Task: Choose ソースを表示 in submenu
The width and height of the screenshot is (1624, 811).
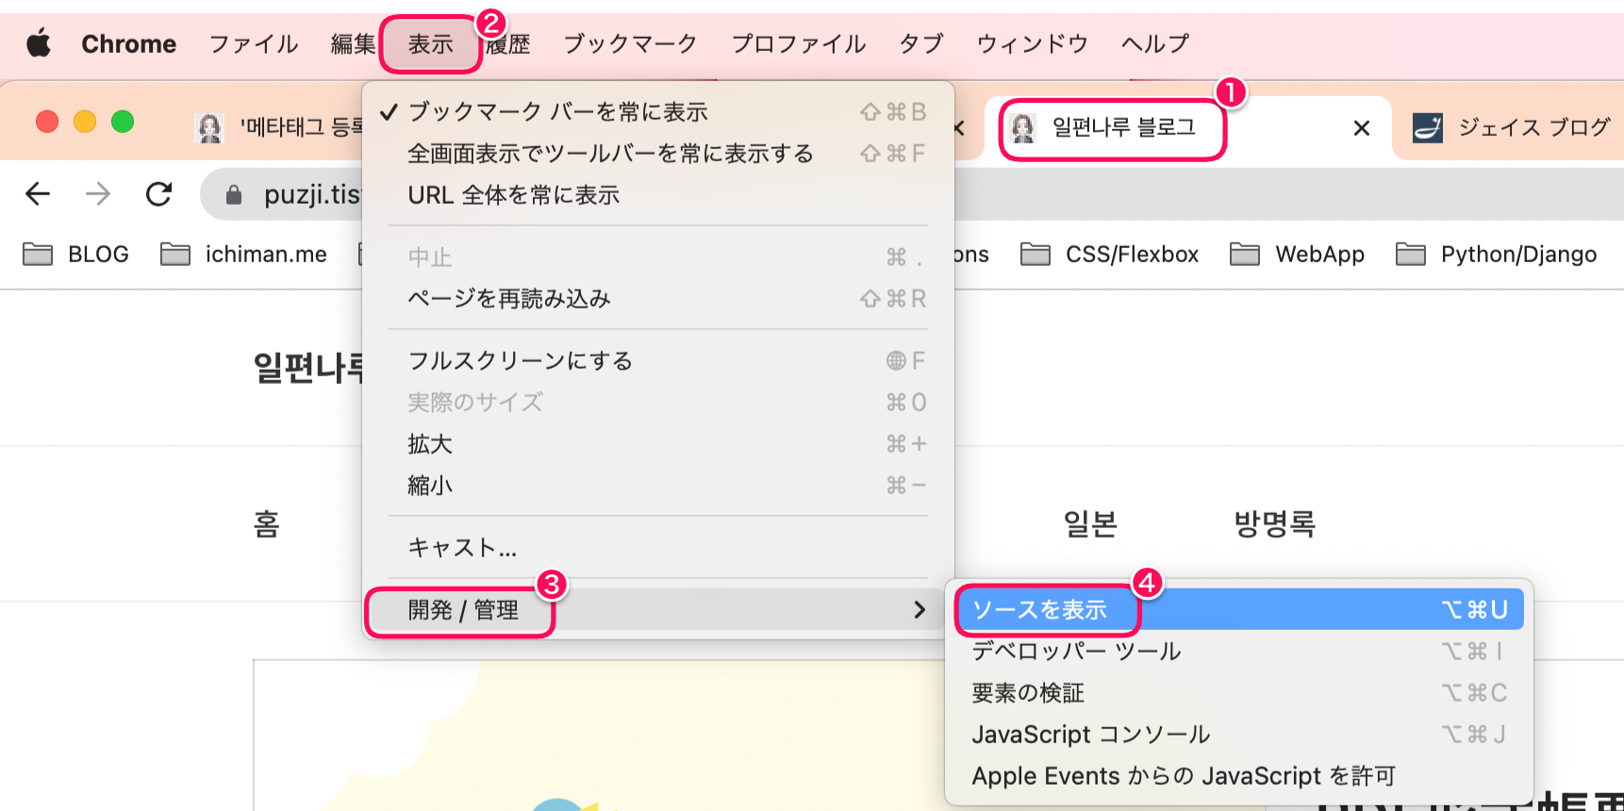Action: pyautogui.click(x=1239, y=610)
